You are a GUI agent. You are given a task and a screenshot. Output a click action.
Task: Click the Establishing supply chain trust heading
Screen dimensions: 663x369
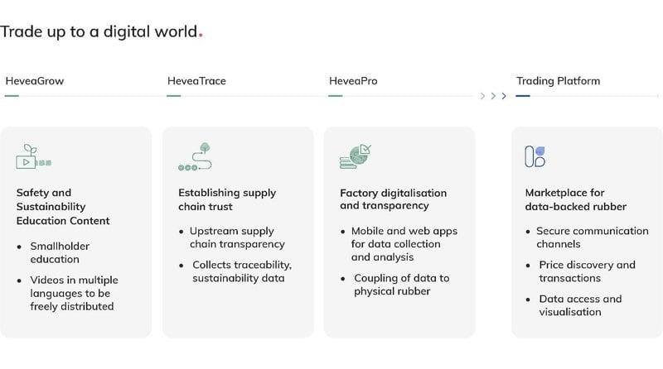coord(227,199)
